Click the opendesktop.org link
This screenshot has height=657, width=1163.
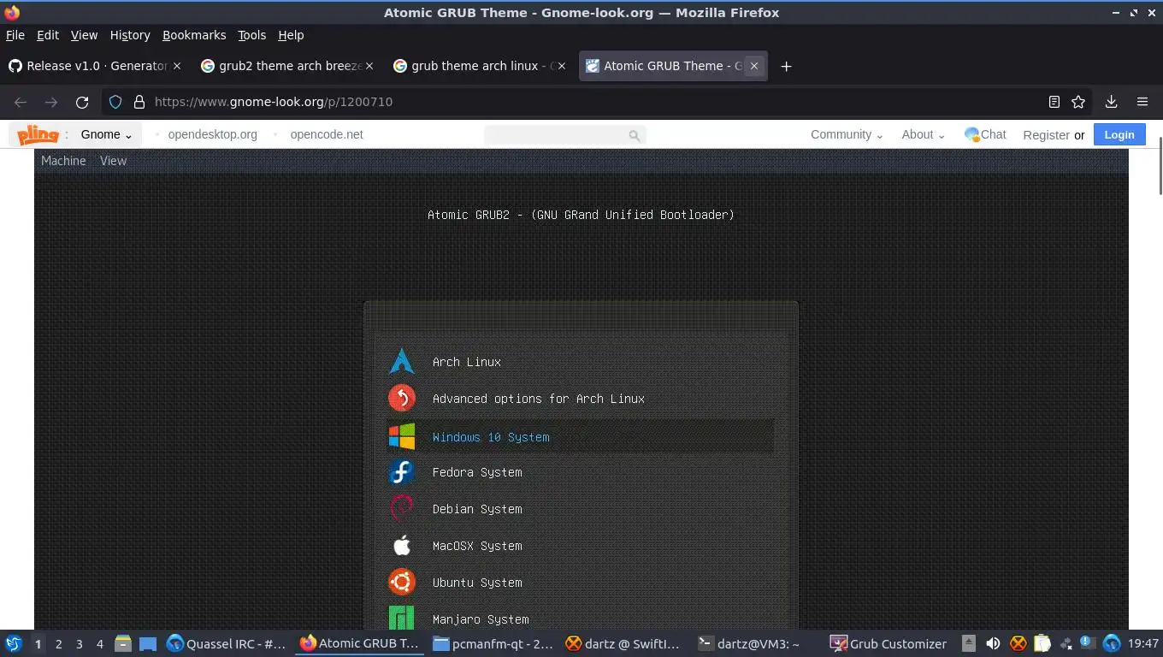[x=212, y=134]
